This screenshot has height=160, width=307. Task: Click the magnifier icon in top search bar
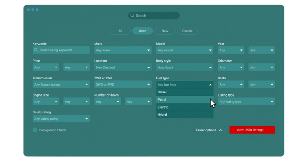pos(132,16)
